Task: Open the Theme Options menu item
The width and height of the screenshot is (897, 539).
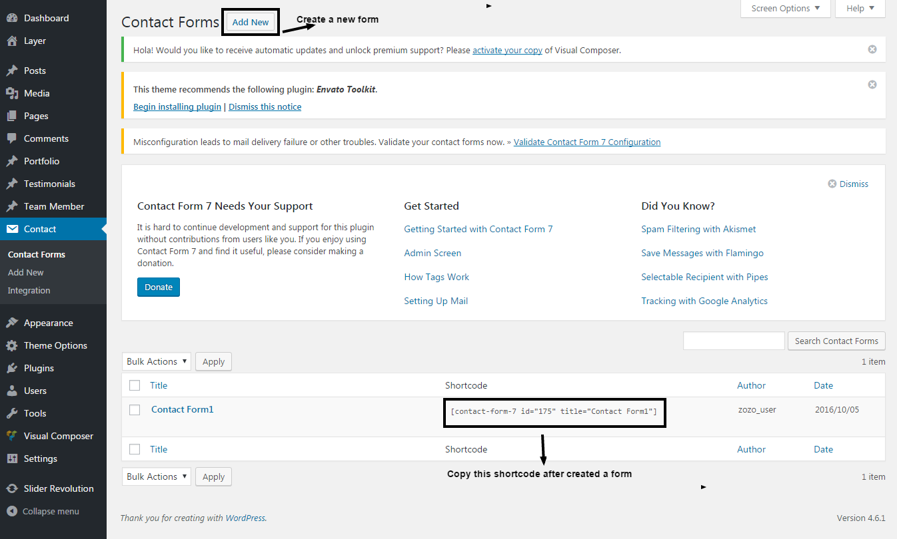Action: (55, 345)
